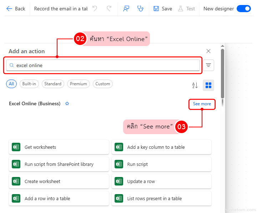Click the Undo arrow icon
Screen dimensions: 257x213
click(x=95, y=9)
